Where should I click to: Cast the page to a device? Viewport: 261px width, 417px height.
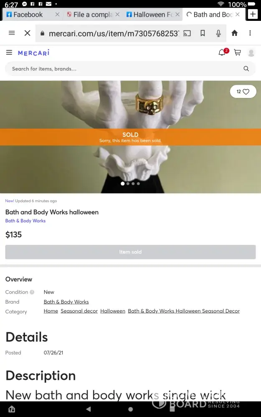coord(187,33)
